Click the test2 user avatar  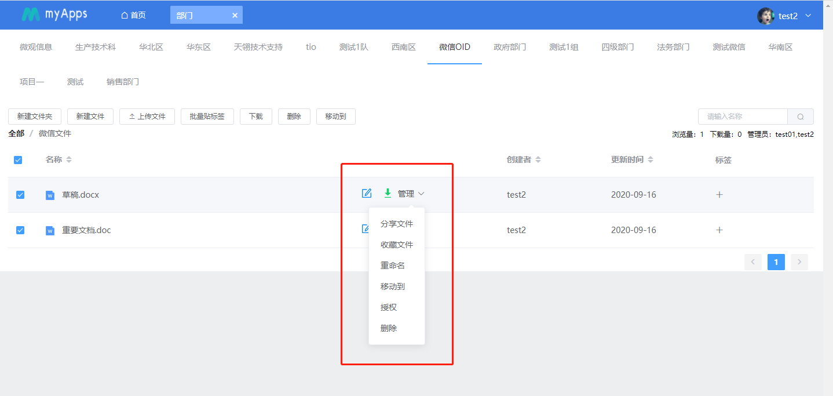[765, 16]
